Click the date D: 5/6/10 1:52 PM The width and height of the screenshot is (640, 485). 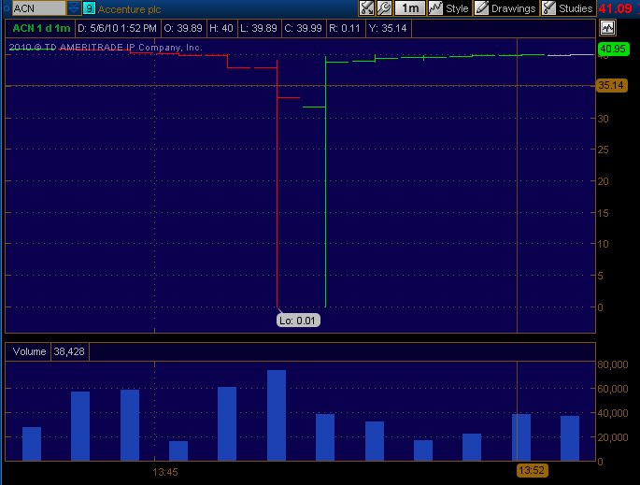click(117, 28)
